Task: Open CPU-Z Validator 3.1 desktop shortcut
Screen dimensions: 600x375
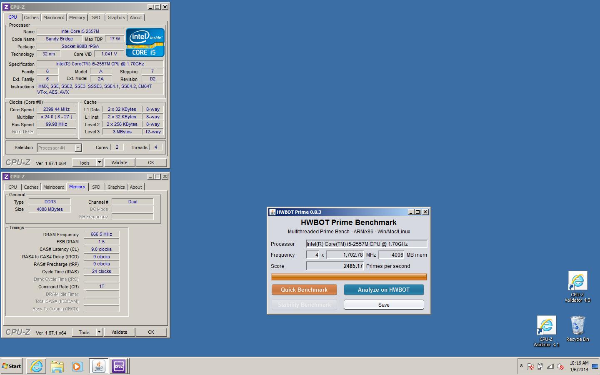Action: 546,331
